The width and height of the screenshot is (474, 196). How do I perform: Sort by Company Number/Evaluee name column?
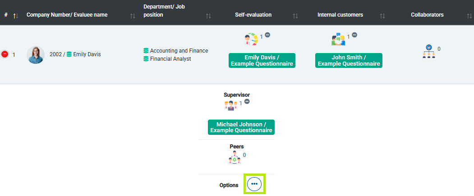tap(133, 16)
